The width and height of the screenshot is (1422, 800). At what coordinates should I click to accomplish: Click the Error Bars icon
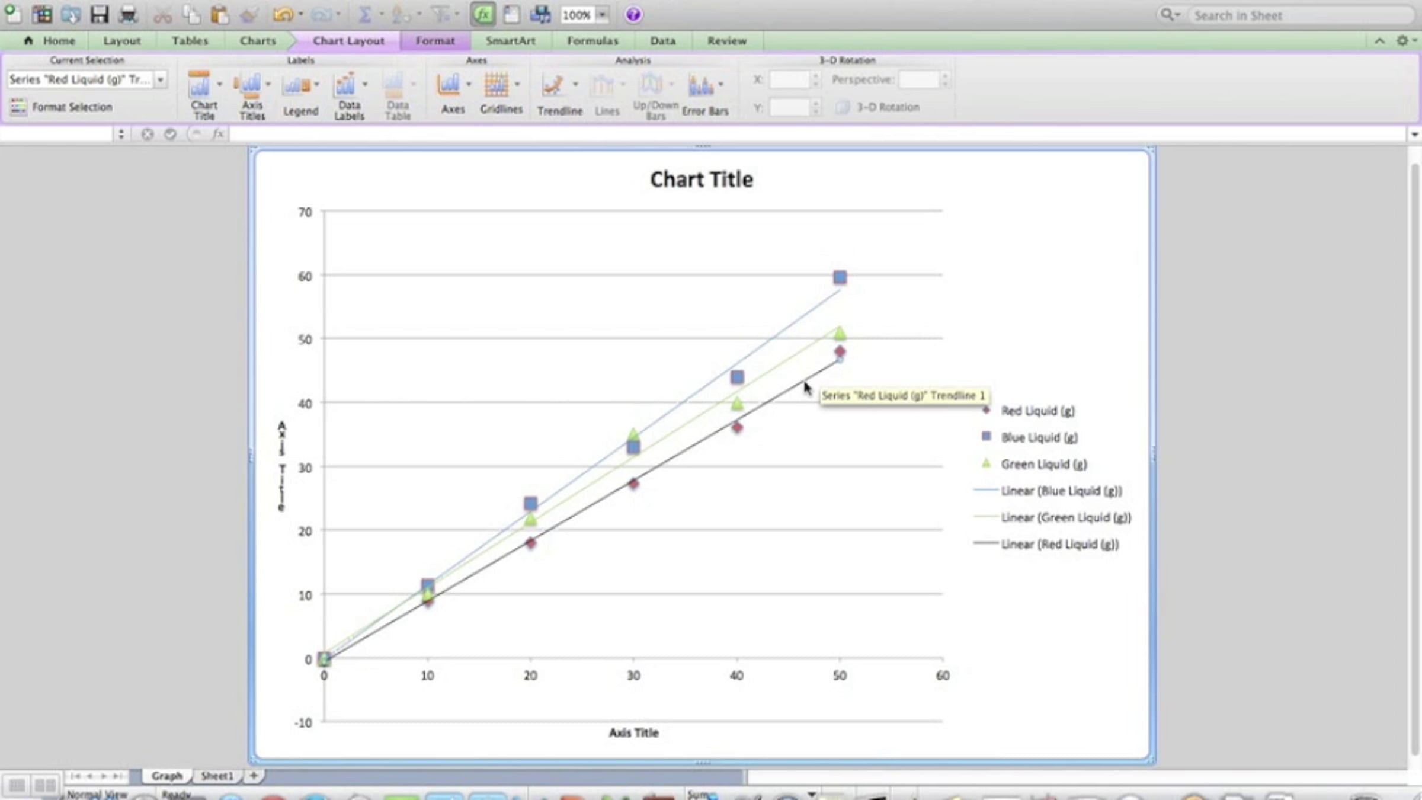[702, 86]
